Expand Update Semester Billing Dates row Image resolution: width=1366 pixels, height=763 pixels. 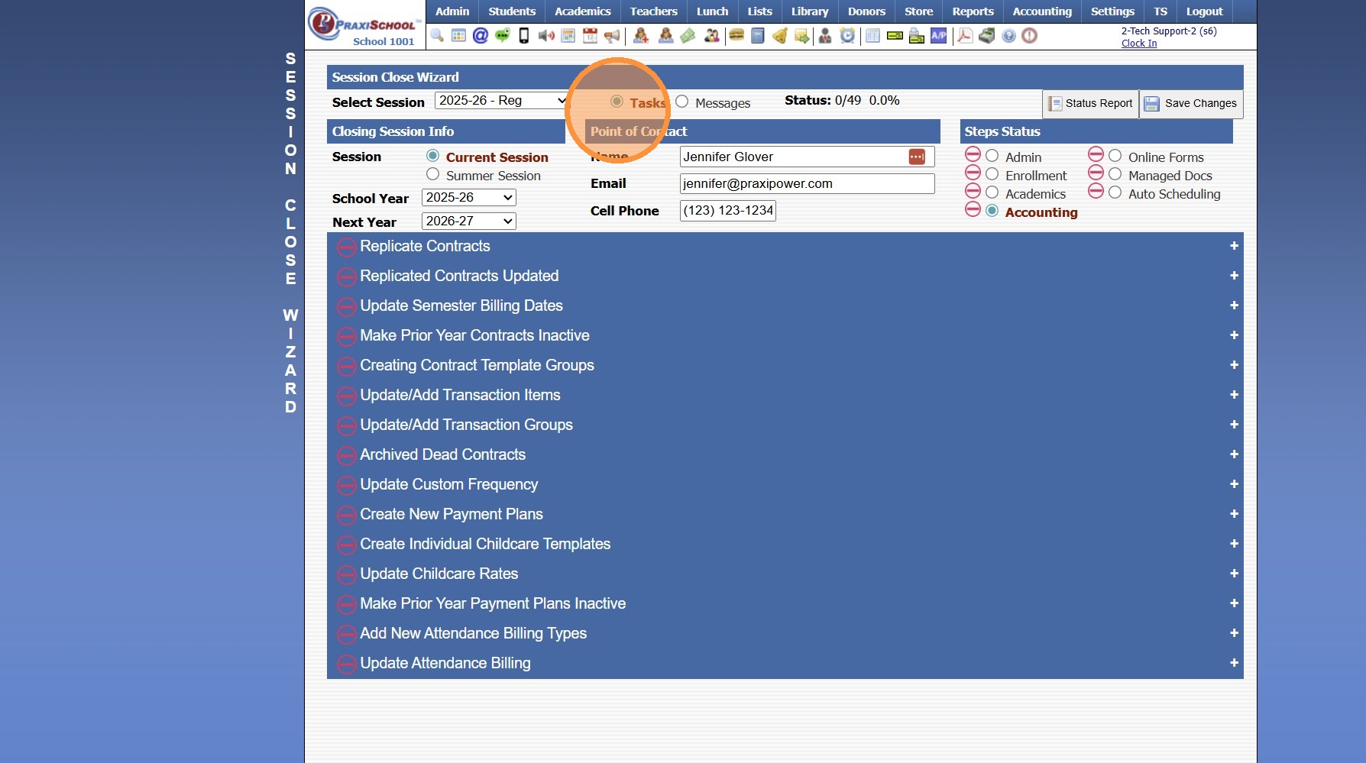coord(1234,306)
